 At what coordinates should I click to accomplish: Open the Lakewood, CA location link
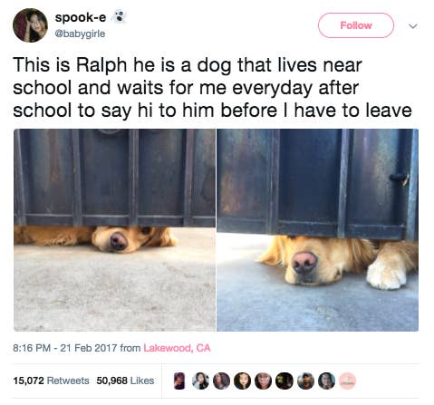tap(177, 348)
